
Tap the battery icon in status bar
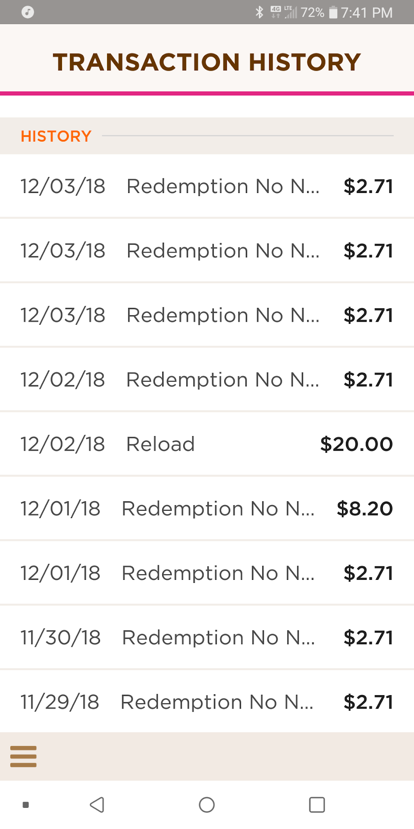(x=333, y=12)
